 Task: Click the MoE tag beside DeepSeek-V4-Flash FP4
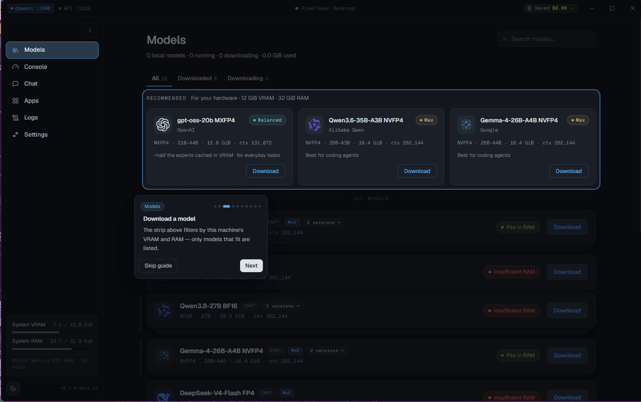286,393
